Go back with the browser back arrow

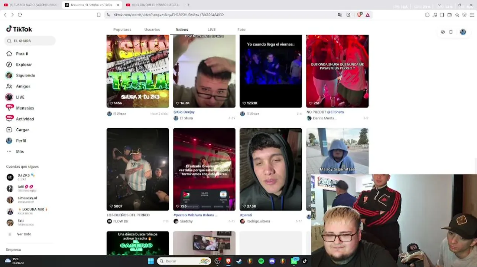(x=5, y=15)
